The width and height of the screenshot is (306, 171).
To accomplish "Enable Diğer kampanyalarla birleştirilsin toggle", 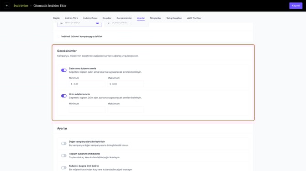I will (x=64, y=143).
